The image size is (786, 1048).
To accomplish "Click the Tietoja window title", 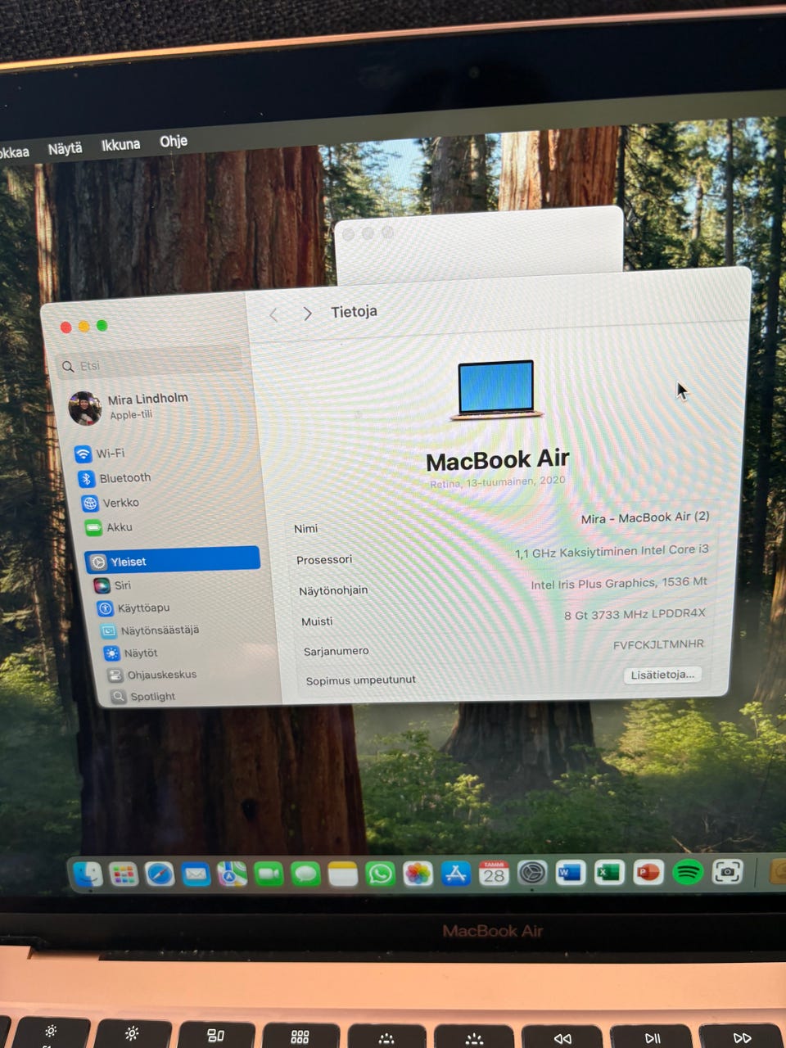I will click(354, 312).
